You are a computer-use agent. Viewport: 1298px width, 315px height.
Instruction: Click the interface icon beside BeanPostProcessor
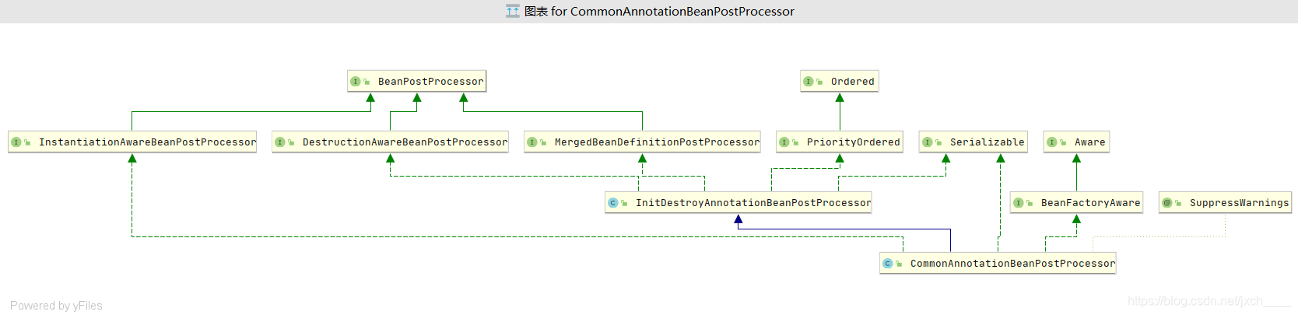tap(356, 82)
